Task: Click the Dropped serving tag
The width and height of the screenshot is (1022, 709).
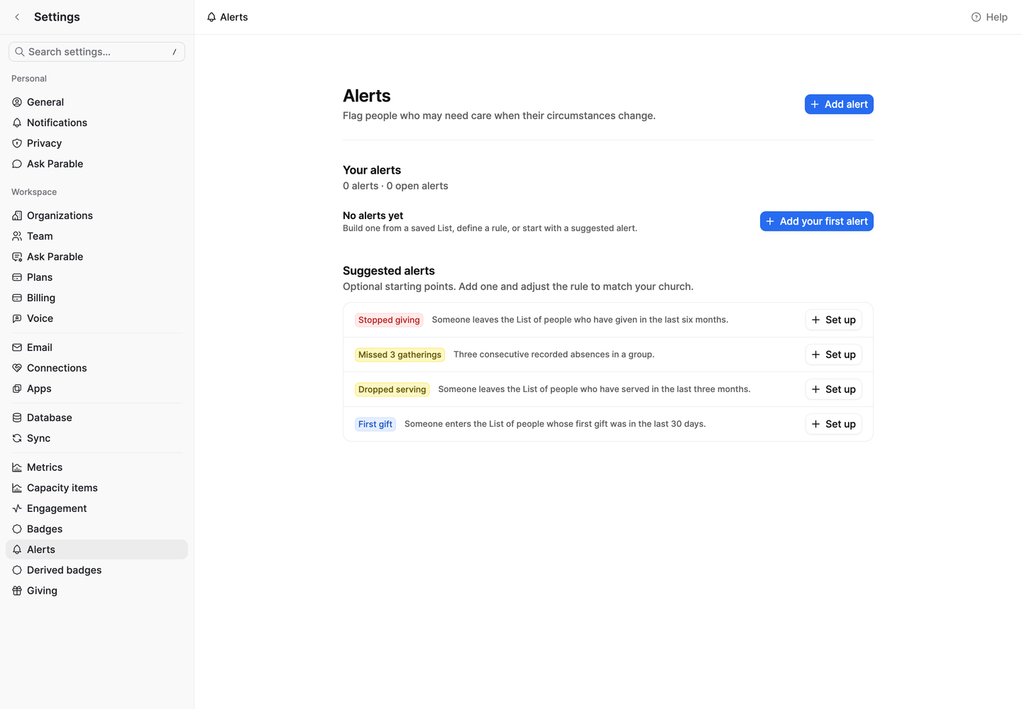Action: (392, 389)
